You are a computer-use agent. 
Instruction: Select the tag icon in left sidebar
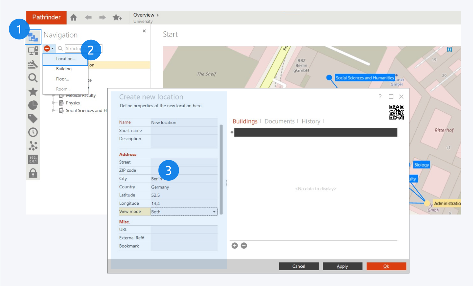33,118
